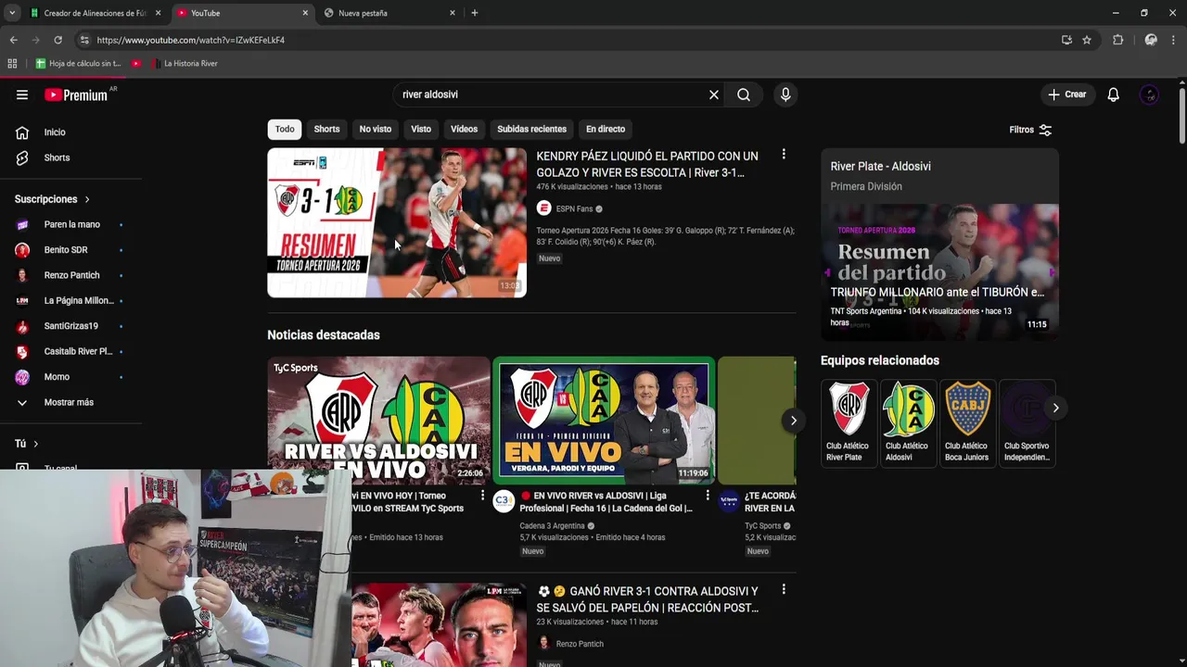Select Club Atlético River Plate team
Image resolution: width=1187 pixels, height=667 pixels.
point(849,422)
